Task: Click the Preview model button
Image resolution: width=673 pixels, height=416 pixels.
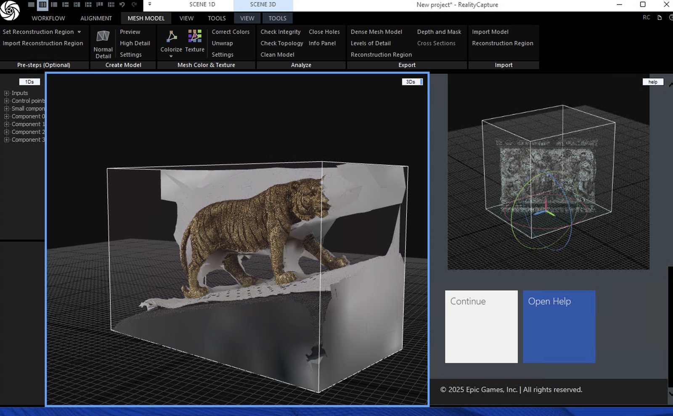Action: tap(130, 32)
